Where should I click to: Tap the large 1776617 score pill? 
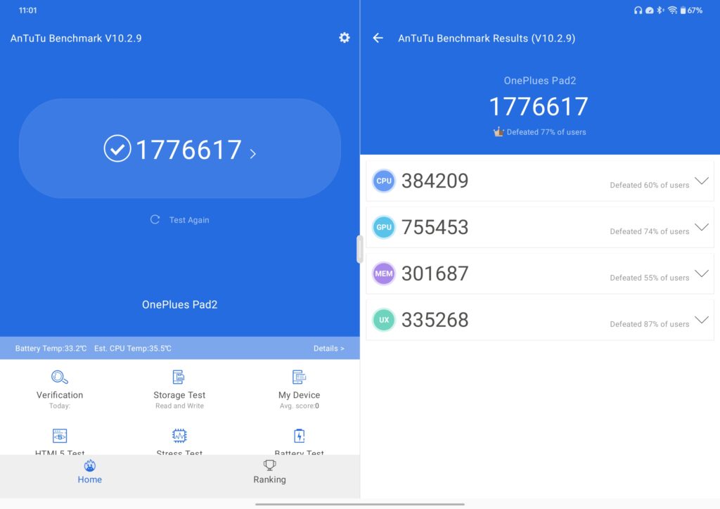[x=179, y=148]
